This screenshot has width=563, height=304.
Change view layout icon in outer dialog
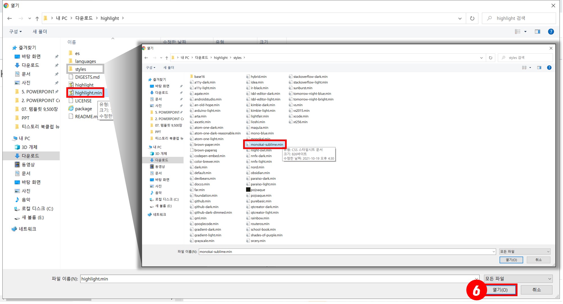click(x=518, y=32)
